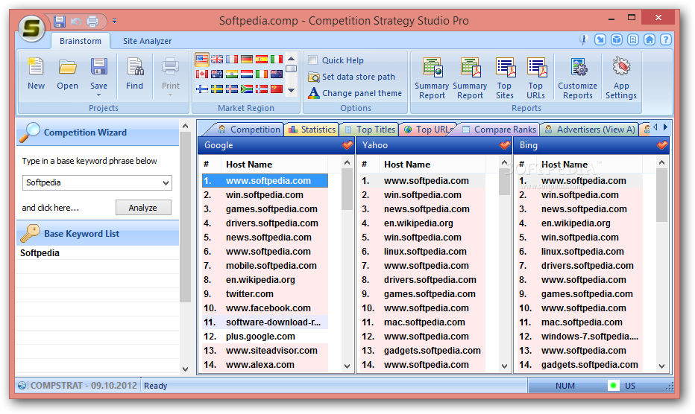
Task: Click the Change panel theme icon
Action: 314,93
